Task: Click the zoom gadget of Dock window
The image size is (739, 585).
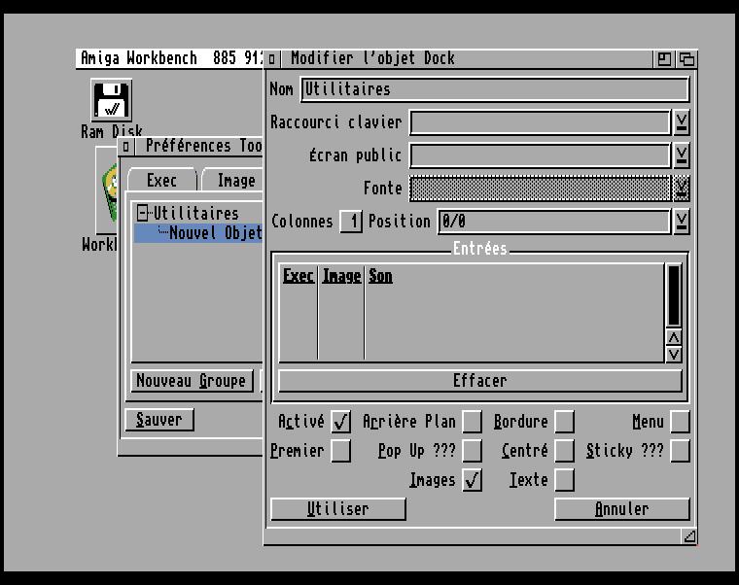Action: 665,59
